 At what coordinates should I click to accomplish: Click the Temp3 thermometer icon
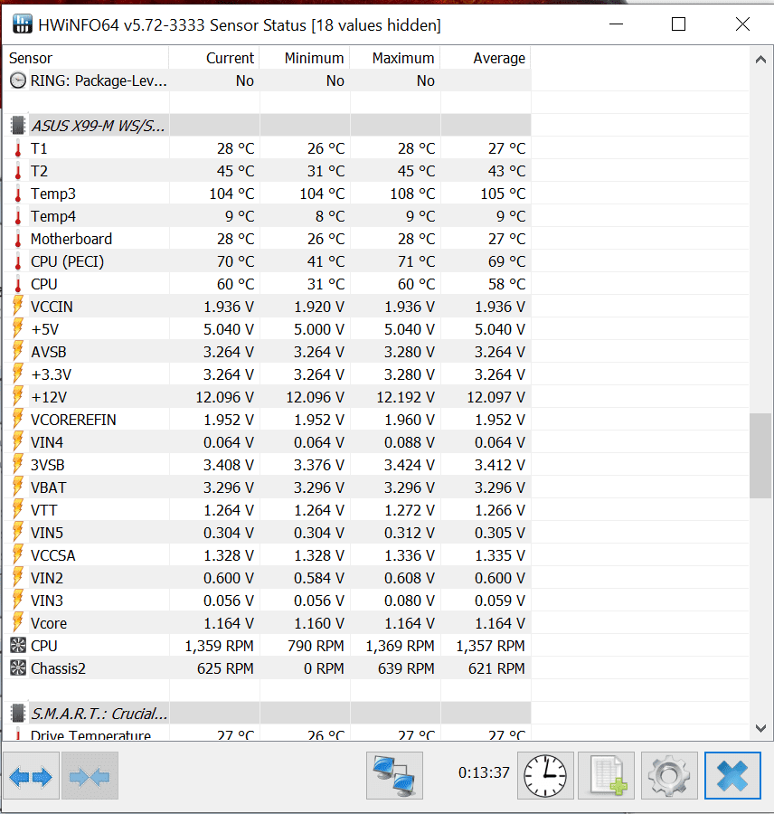(18, 194)
